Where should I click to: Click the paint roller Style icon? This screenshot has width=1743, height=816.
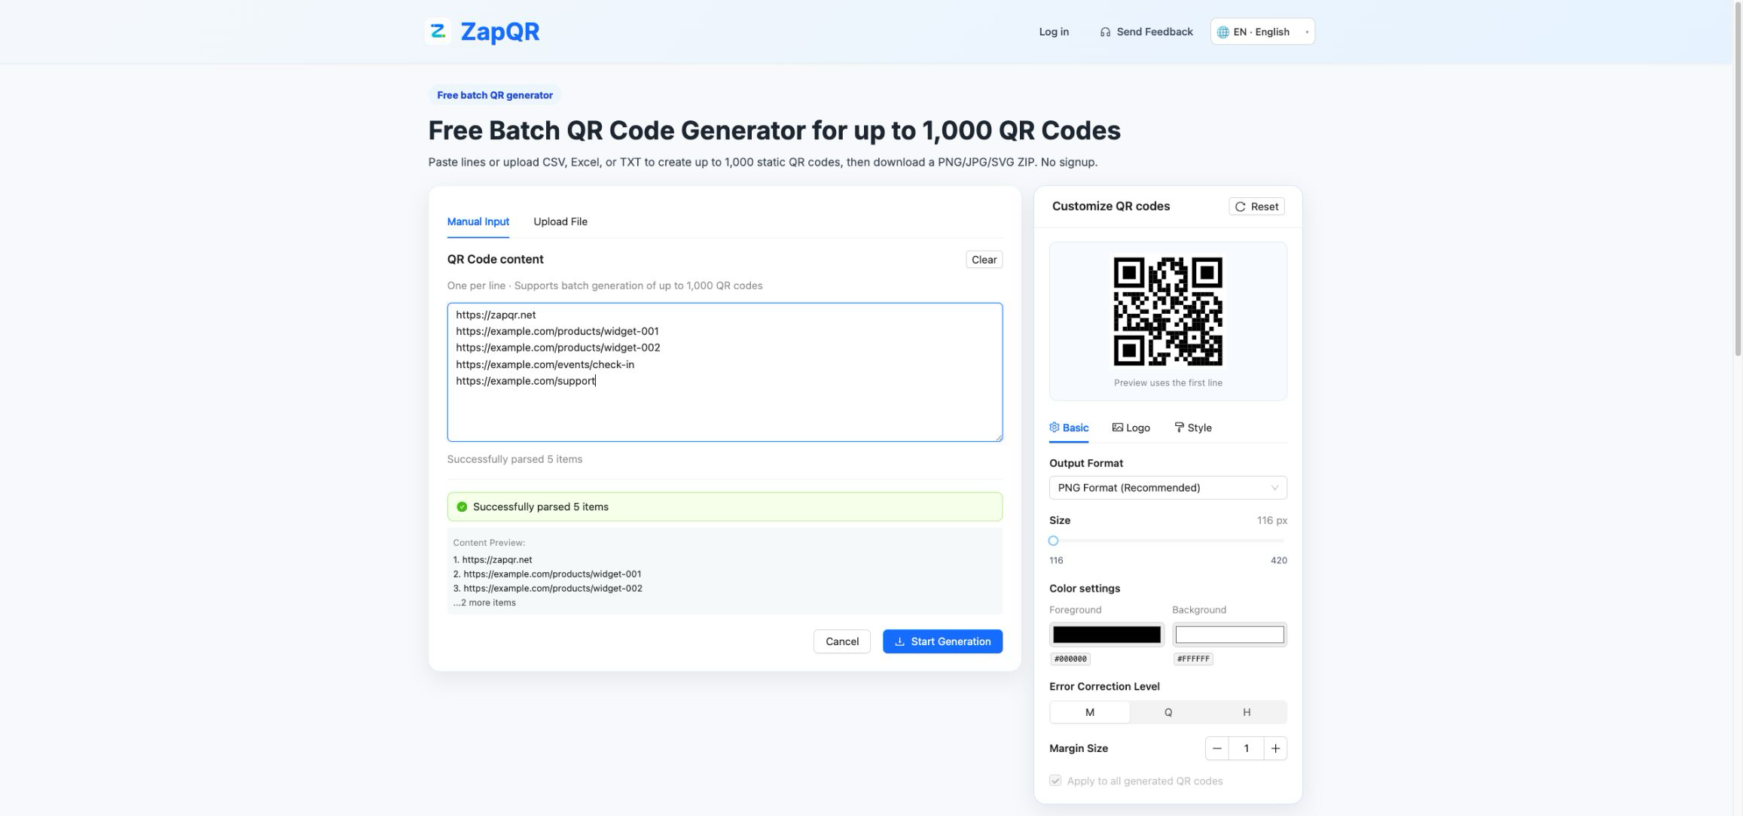pos(1179,428)
